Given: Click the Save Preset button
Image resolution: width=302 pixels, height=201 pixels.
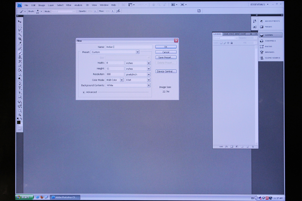Looking at the screenshot, I should pos(166,57).
